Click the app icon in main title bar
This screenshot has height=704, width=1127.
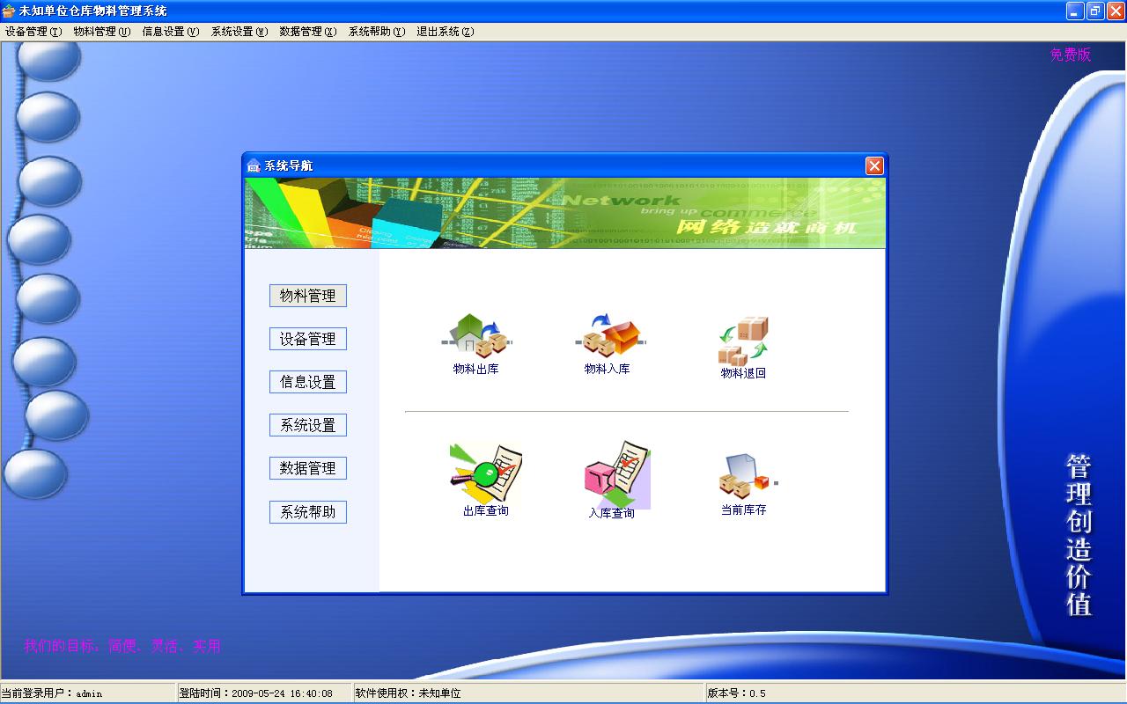pyautogui.click(x=10, y=11)
